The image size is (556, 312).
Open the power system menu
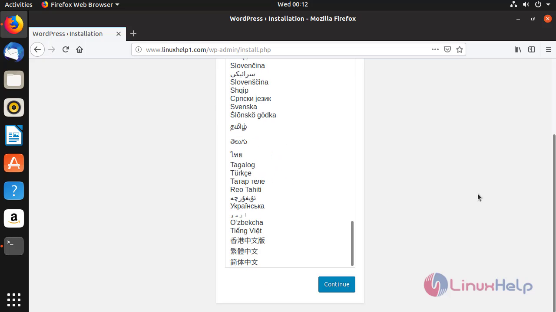coord(539,4)
